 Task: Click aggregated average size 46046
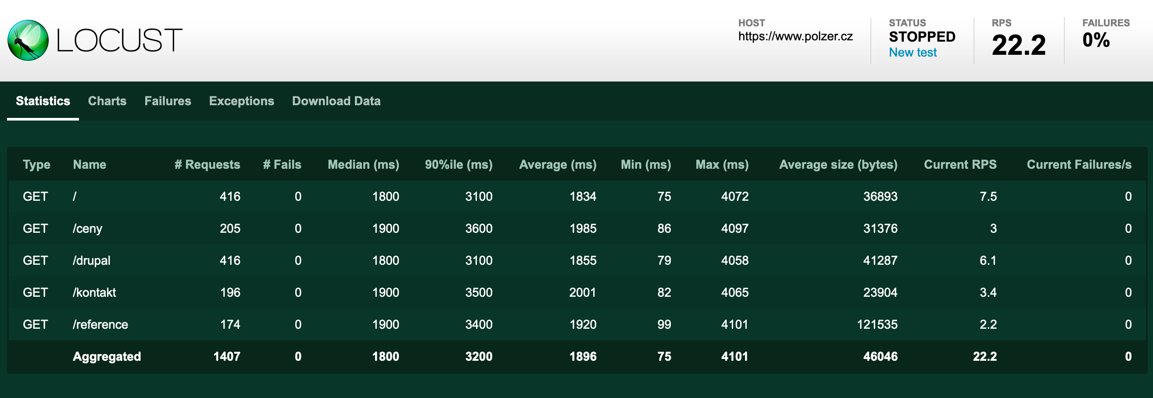tap(881, 356)
